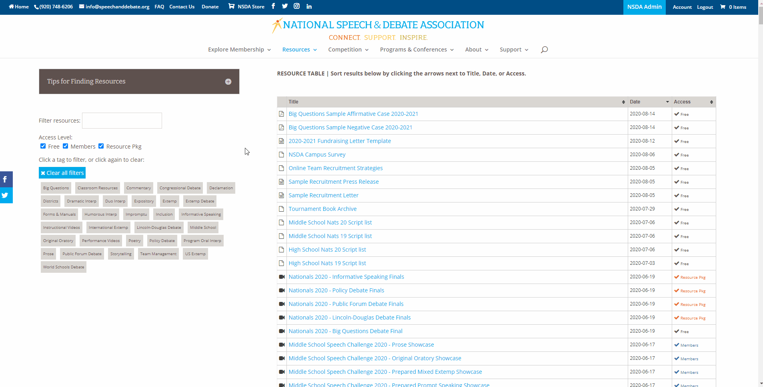Open the Twitter icon in top bar

point(284,6)
